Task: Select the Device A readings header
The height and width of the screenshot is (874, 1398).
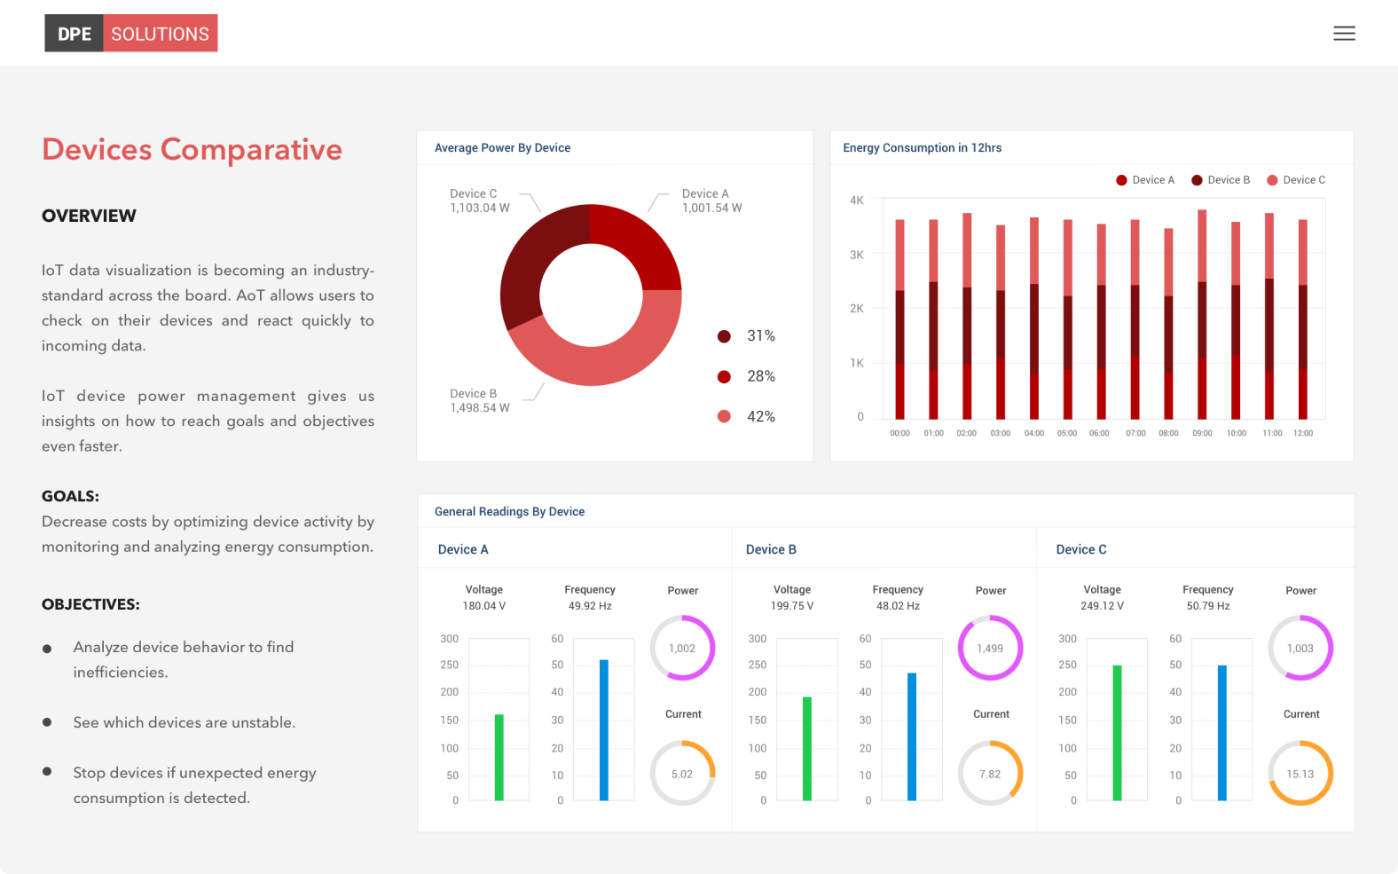Action: [463, 549]
